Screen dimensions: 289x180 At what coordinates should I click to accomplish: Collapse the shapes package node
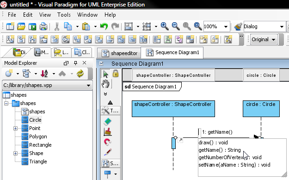tap(6, 103)
